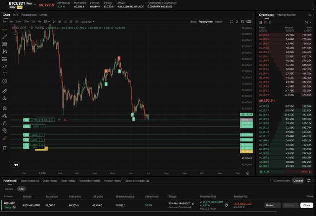Open the Fibonacci retracement tool
Image resolution: width=316 pixels, height=216 pixels.
5,44
